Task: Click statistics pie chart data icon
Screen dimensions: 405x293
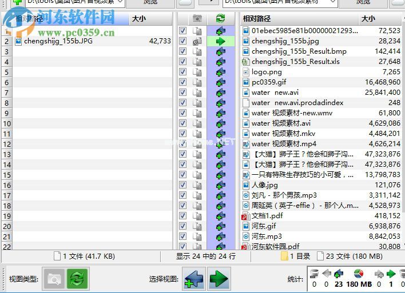Action: click(359, 274)
